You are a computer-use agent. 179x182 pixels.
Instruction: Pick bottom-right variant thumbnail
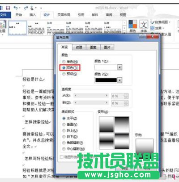pyautogui.click(x=122, y=141)
